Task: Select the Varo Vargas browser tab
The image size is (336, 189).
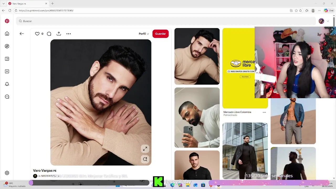Action: coord(28,4)
